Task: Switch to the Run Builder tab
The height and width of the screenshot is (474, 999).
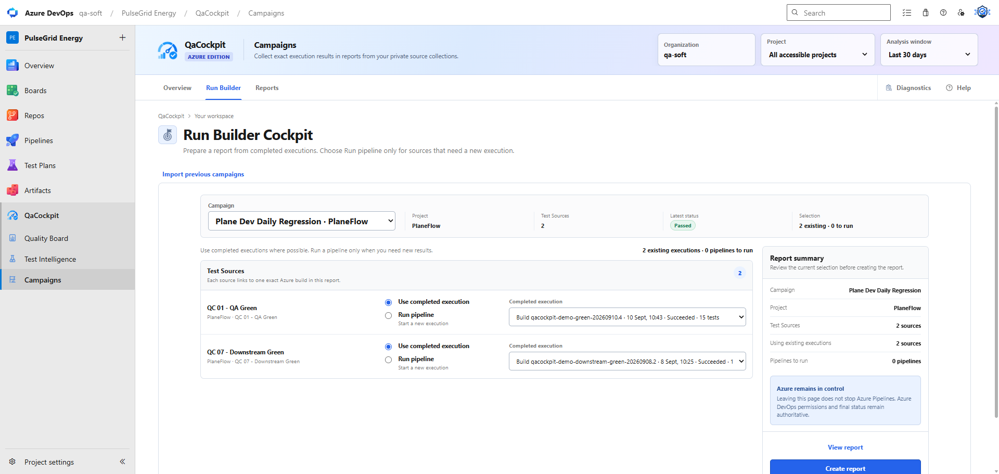Action: click(x=223, y=88)
